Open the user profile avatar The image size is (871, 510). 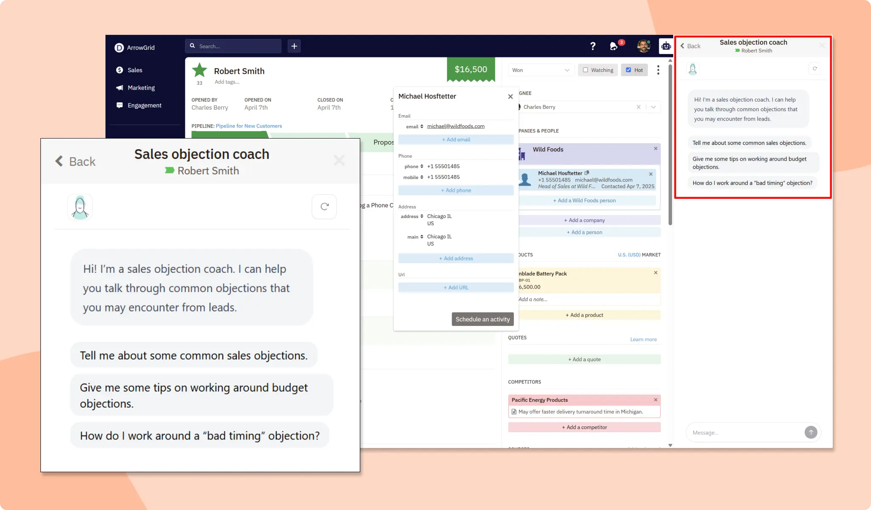[x=643, y=46]
